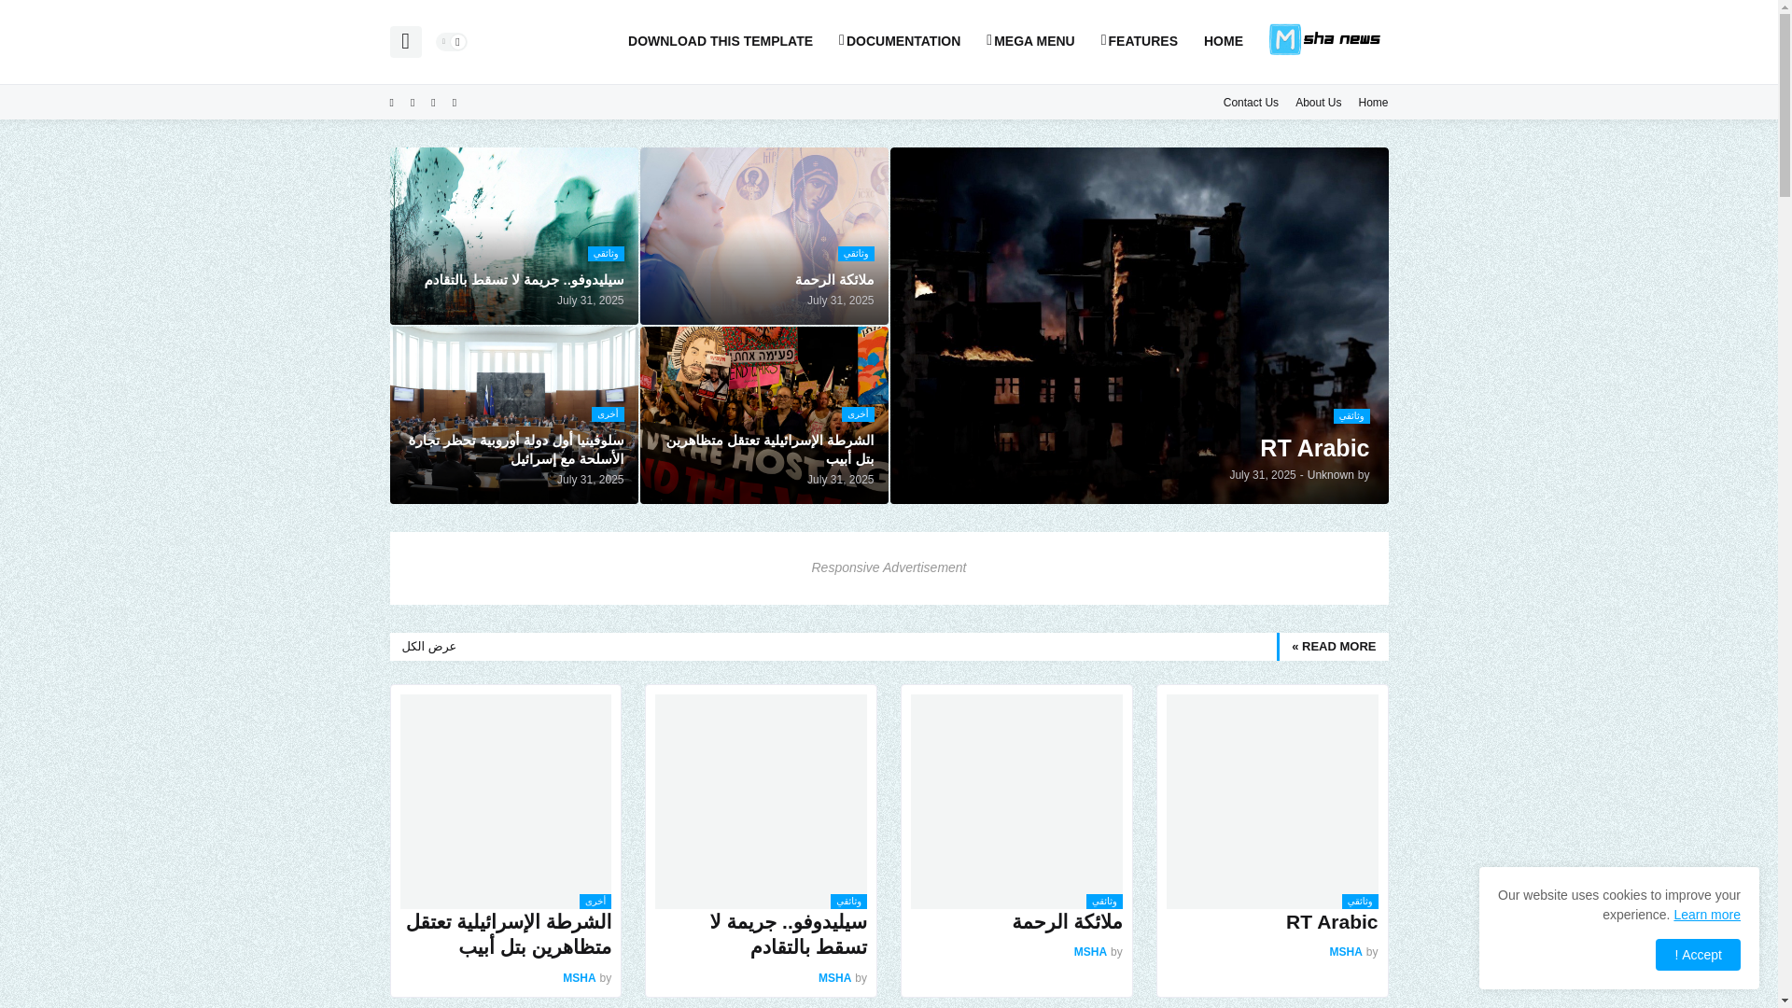Click the RT Arabic title in the grid list

1332,922
